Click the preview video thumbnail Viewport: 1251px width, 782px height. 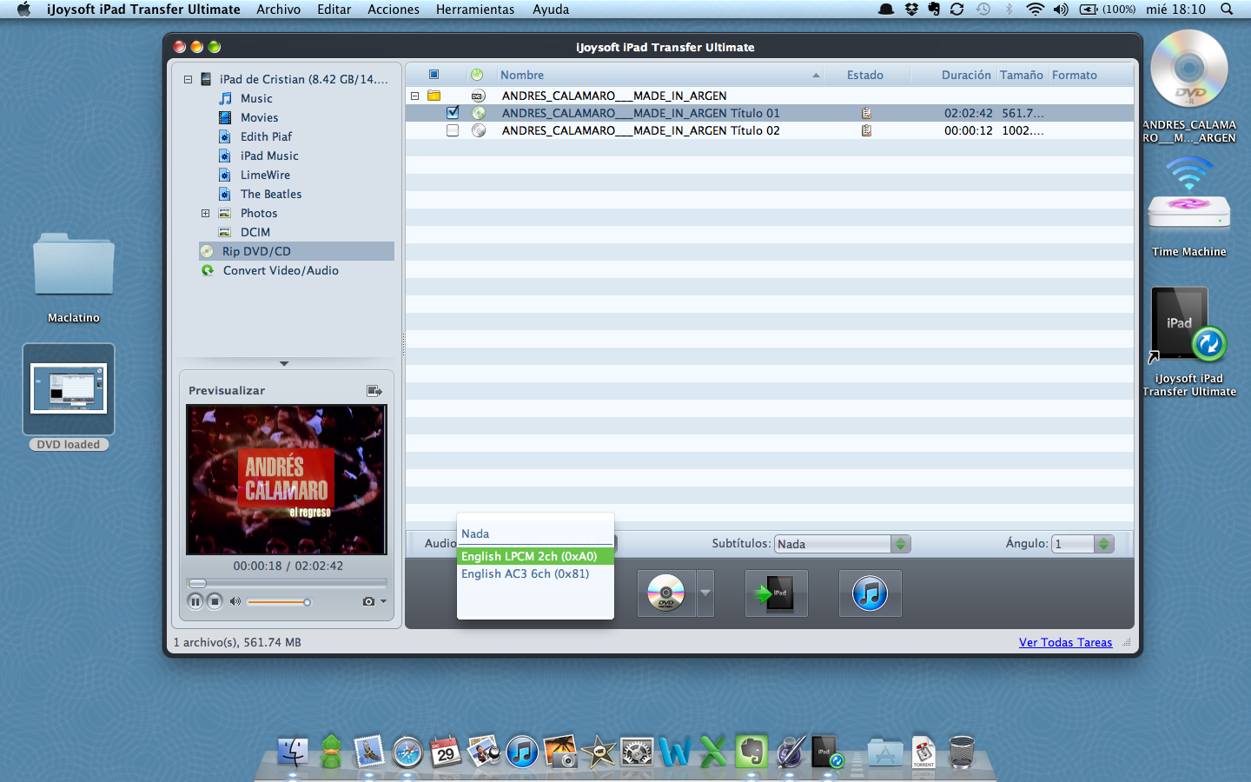click(x=287, y=480)
